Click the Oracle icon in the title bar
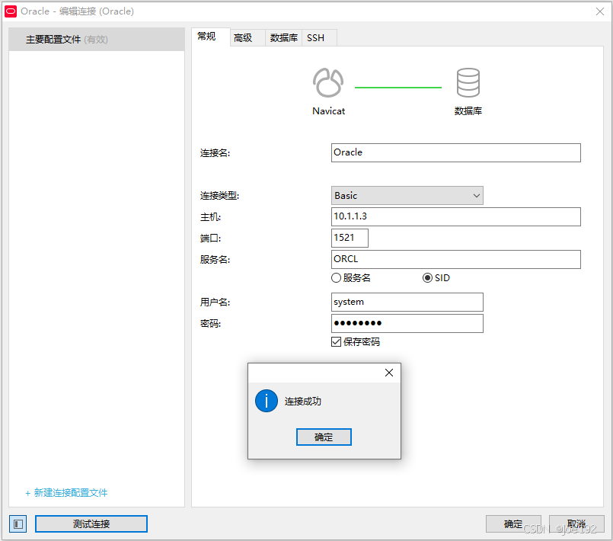Screen dimensions: 613x541 pos(11,11)
